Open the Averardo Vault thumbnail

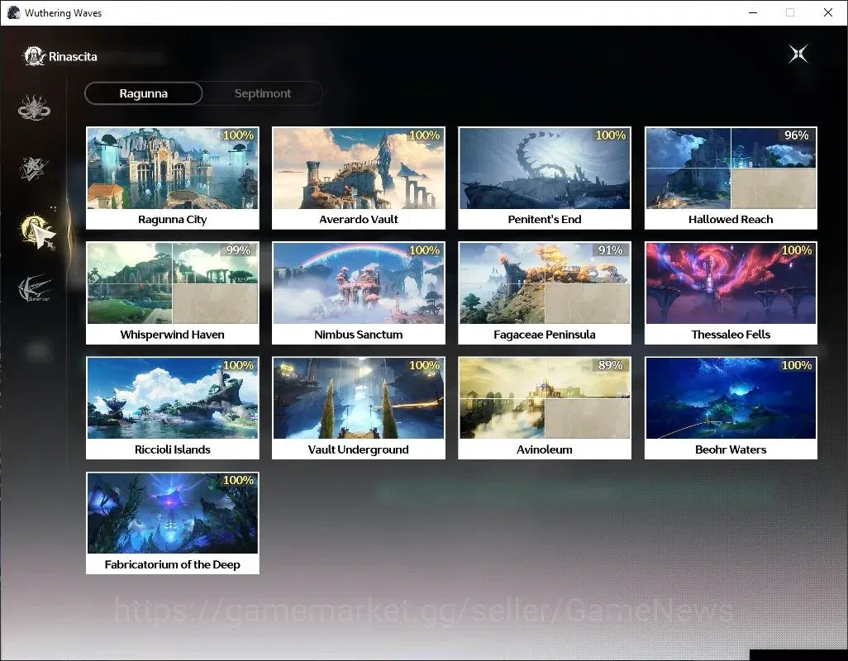pos(359,168)
